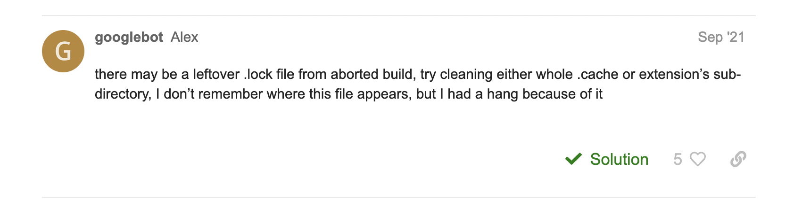
Task: Click "directory" starting the second text line
Action: [x=122, y=94]
